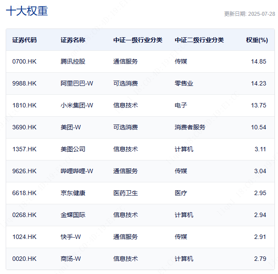The width and height of the screenshot is (278, 274).
Task: Click the 中证二级行业分类 column header
Action: (x=199, y=40)
